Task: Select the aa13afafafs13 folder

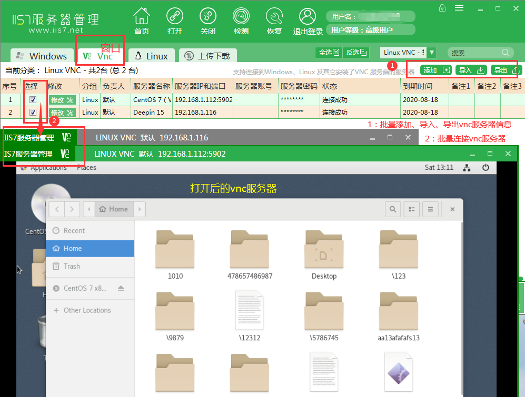Action: (399, 317)
